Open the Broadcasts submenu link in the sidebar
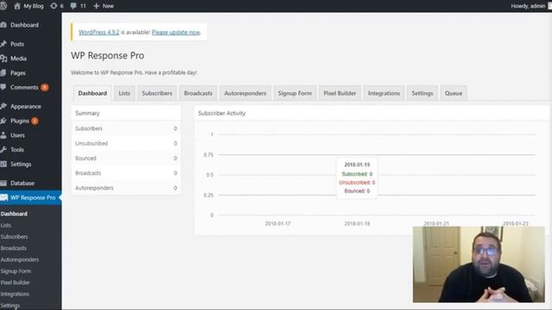 [x=14, y=248]
